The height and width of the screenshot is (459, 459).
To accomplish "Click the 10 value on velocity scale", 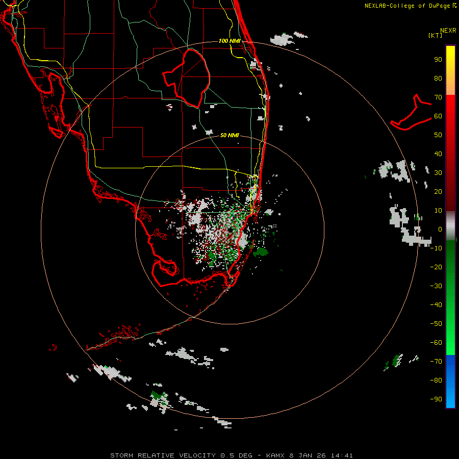I will tap(438, 211).
